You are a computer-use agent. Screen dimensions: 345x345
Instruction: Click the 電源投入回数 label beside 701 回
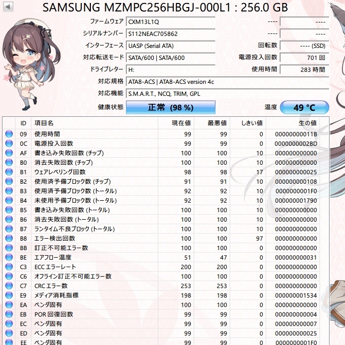point(258,57)
